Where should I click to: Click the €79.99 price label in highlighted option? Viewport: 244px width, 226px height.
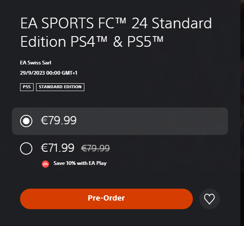click(x=59, y=120)
